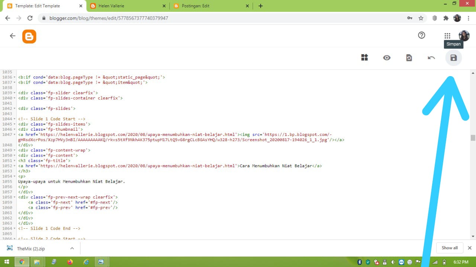The image size is (476, 267).
Task: Open Firefox from the taskbar
Action: (70, 262)
